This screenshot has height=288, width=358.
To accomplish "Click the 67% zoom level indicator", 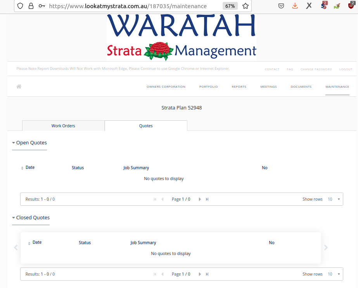I will click(230, 6).
